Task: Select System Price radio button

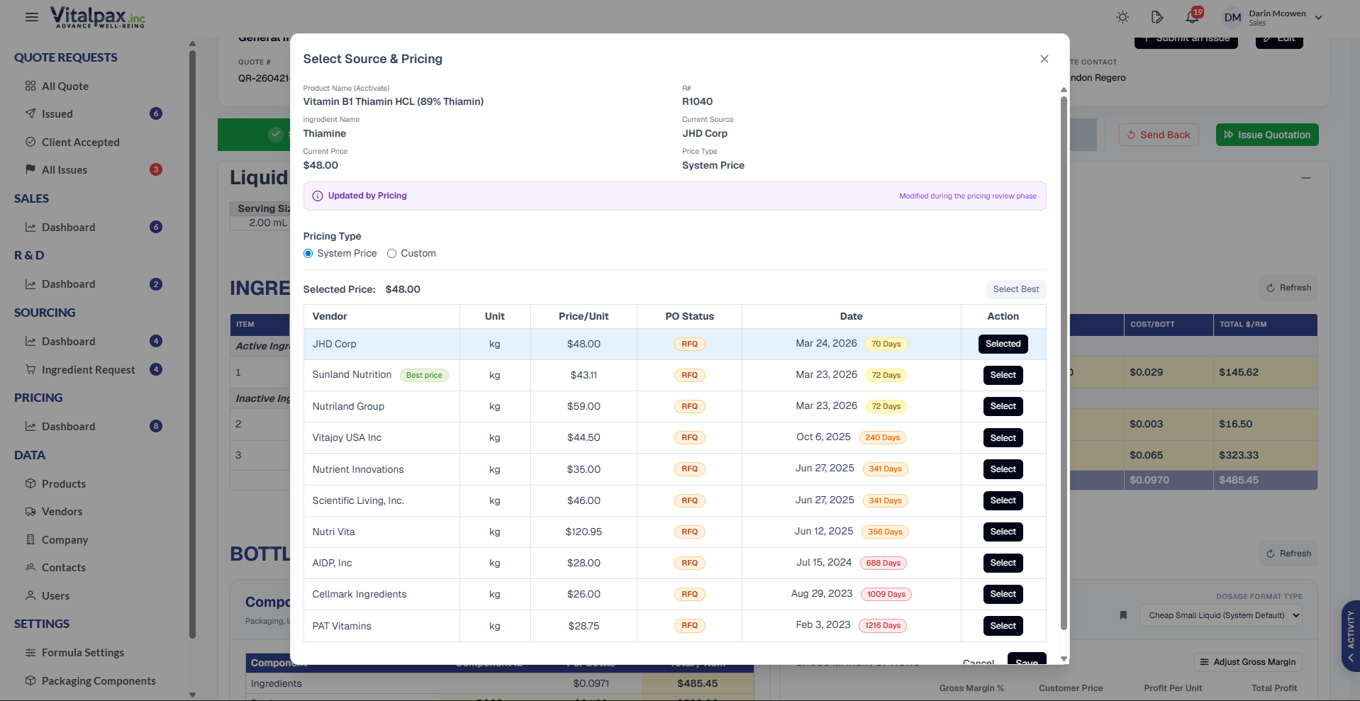Action: [308, 254]
